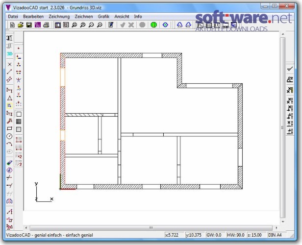Click the vertical scrollbar thumb
302x245 pixels.
click(x=282, y=127)
